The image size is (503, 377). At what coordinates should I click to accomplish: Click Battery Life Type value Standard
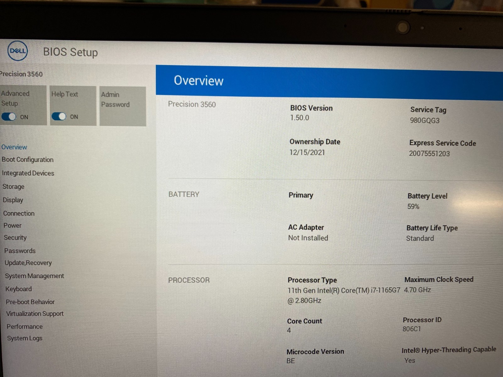point(420,238)
